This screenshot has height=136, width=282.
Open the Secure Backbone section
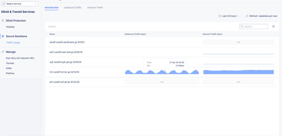coord(16,36)
